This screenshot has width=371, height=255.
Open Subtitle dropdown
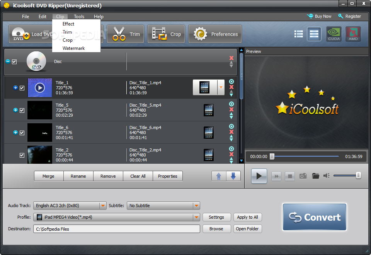tap(196, 206)
